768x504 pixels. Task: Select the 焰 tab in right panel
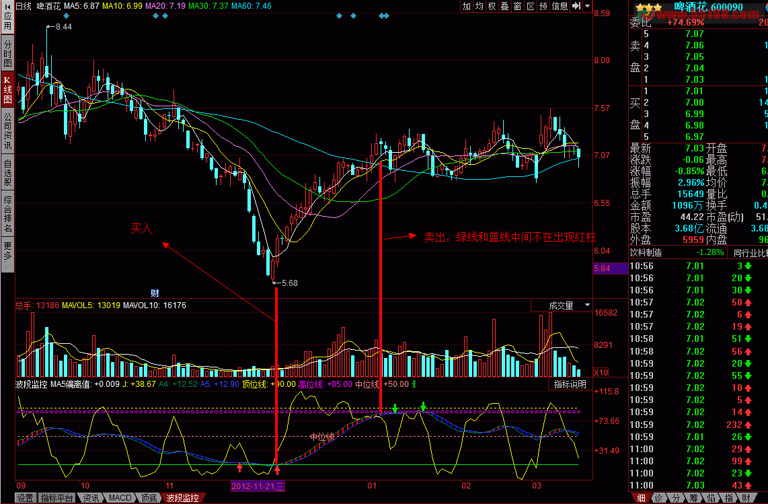tap(711, 498)
